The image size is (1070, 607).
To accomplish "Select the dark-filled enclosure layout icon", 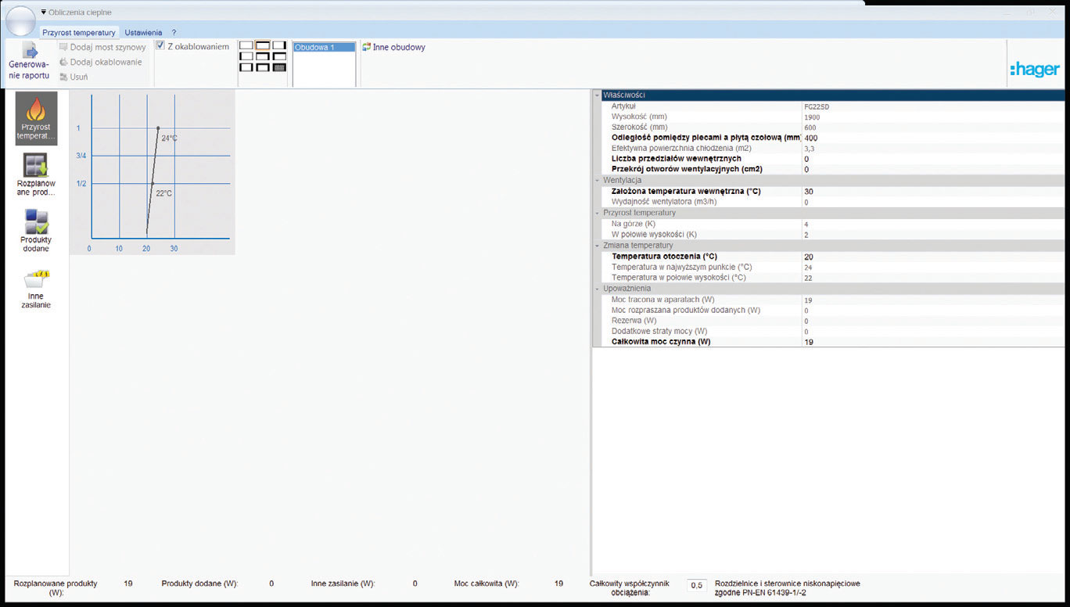I will (279, 67).
